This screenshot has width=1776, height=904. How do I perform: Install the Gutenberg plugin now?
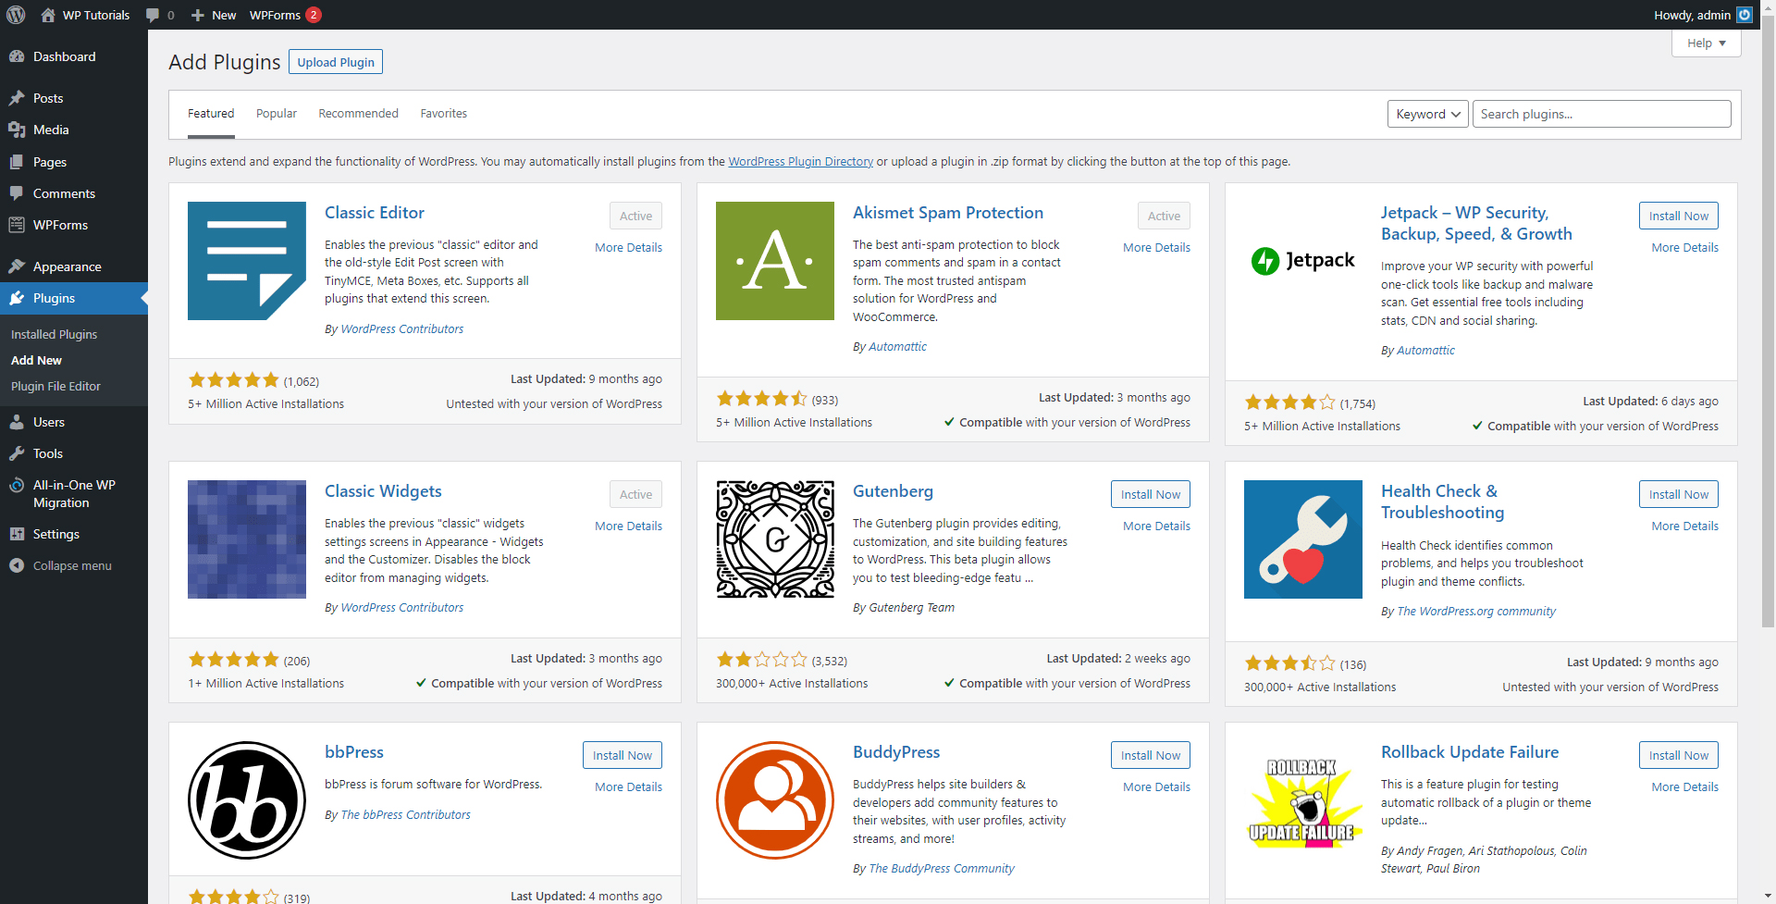[1150, 494]
